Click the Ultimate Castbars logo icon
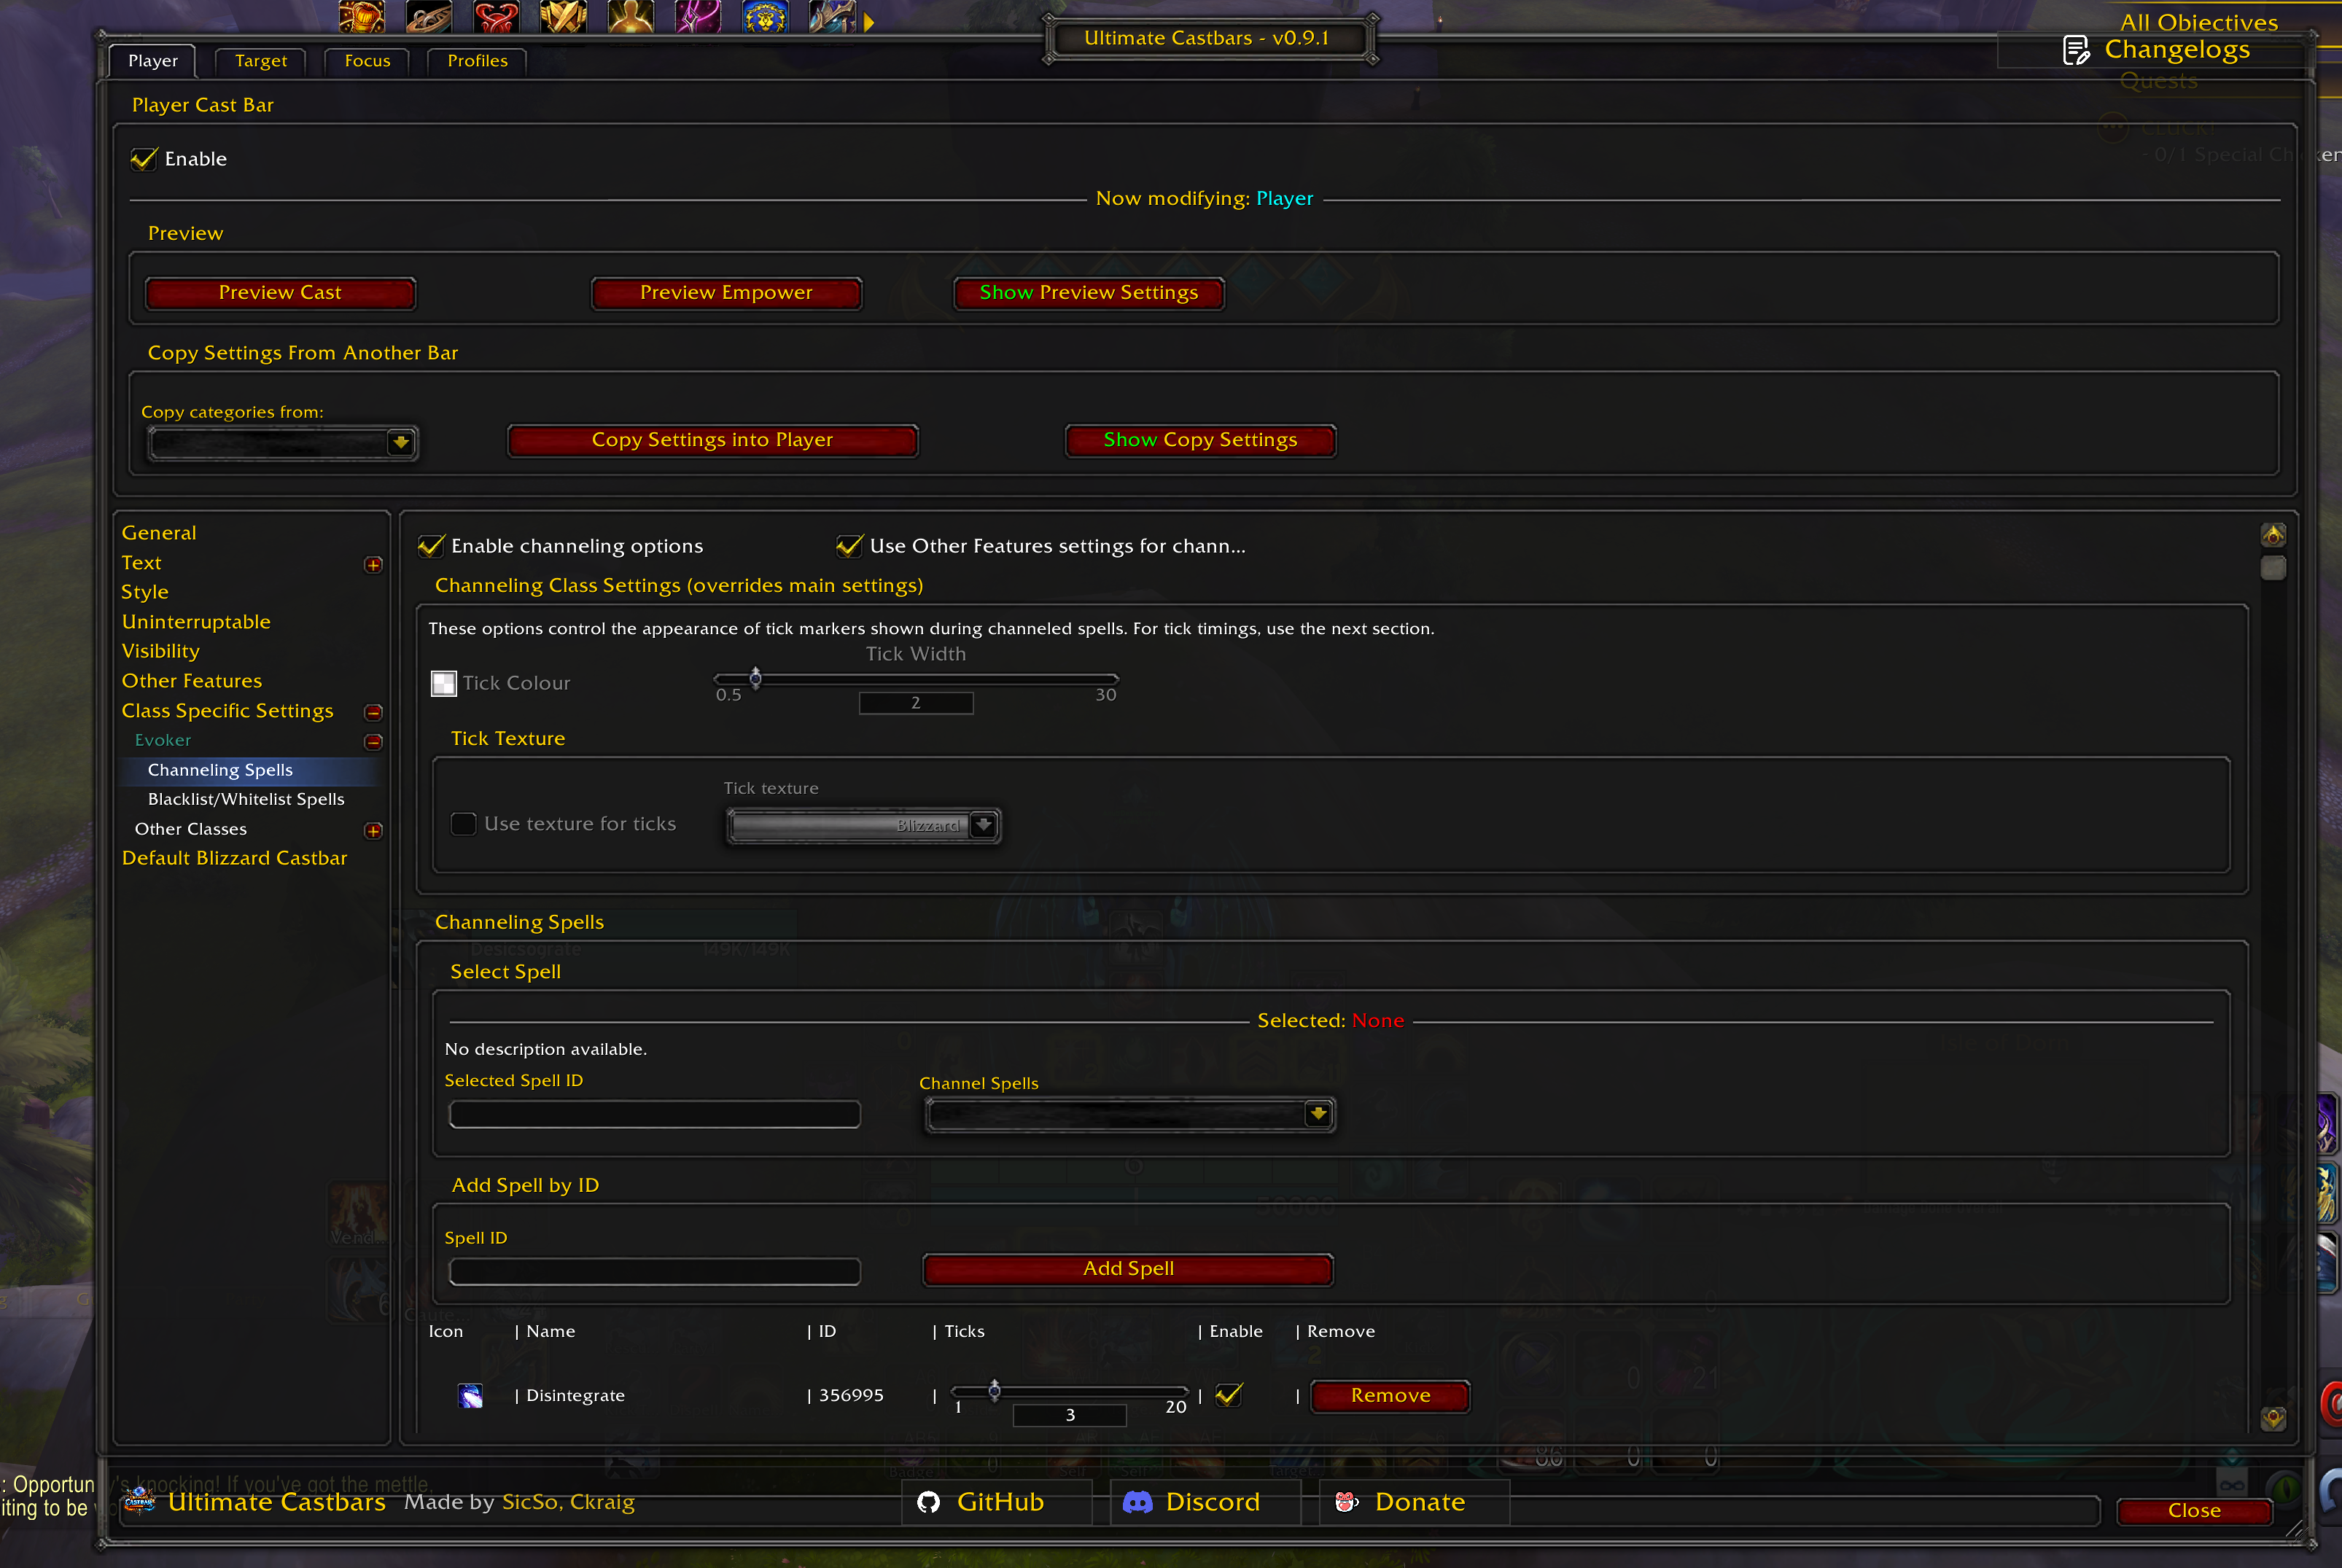The image size is (2342, 1568). tap(140, 1501)
